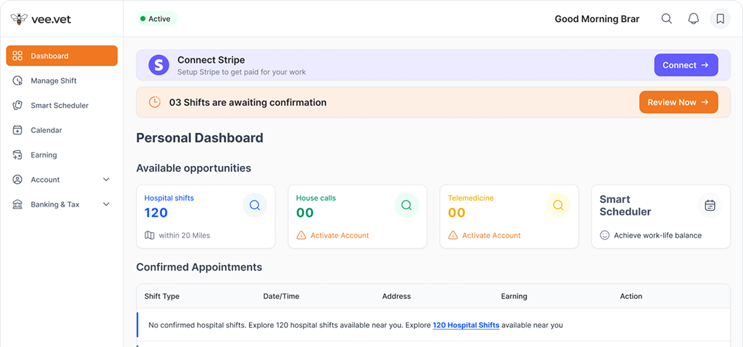Open Manage Shift in sidebar
Viewport: 743px width, 347px height.
coord(53,81)
